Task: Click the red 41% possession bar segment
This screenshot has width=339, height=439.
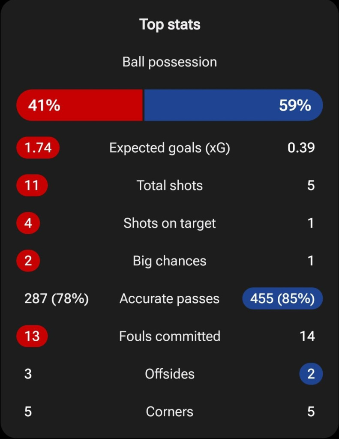Action: pos(80,105)
